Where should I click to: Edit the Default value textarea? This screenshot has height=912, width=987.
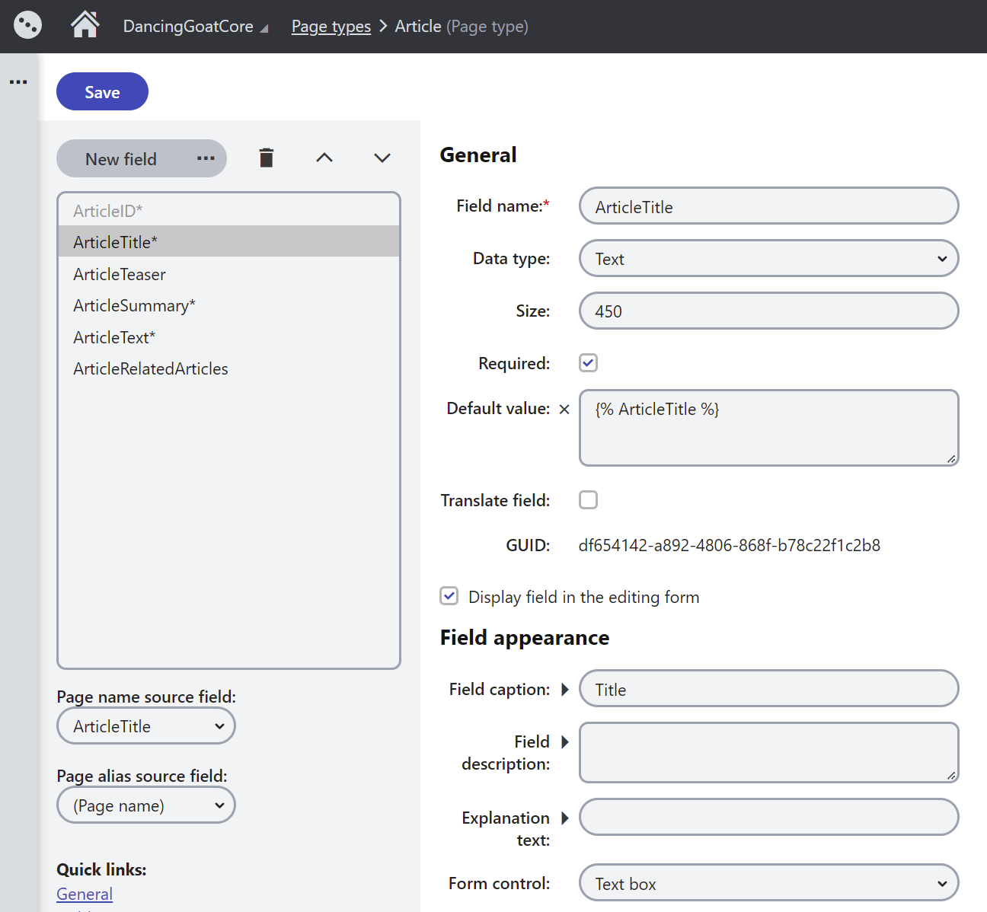(768, 428)
